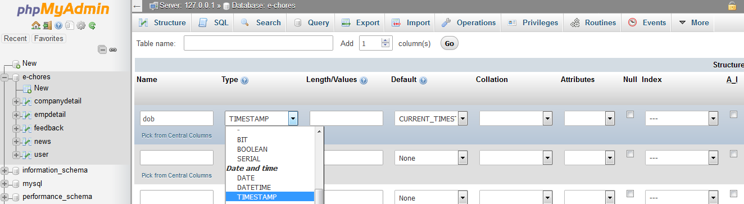Click the link-with-main-panel chain icon
Viewport: 744px width, 204px height.
(x=113, y=49)
